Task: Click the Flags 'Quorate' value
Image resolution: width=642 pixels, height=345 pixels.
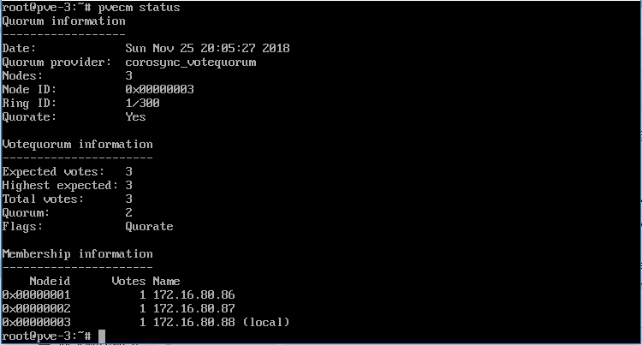Action: click(x=150, y=227)
